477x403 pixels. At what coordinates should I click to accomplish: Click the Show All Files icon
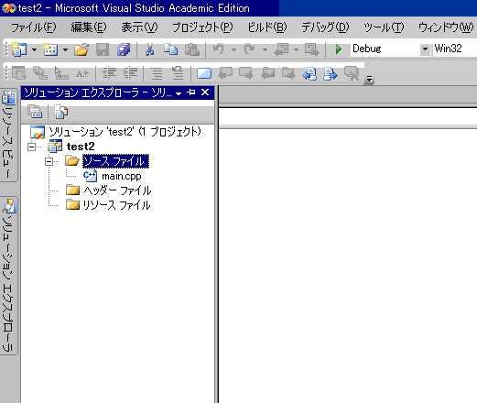click(61, 112)
